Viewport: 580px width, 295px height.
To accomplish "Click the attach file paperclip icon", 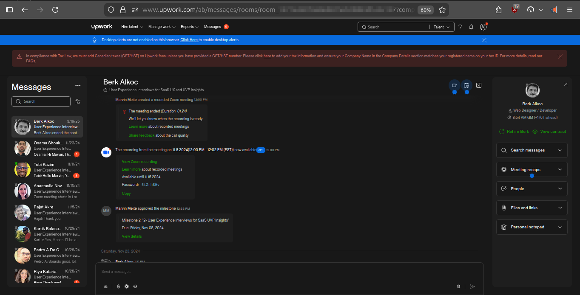I will (119, 287).
